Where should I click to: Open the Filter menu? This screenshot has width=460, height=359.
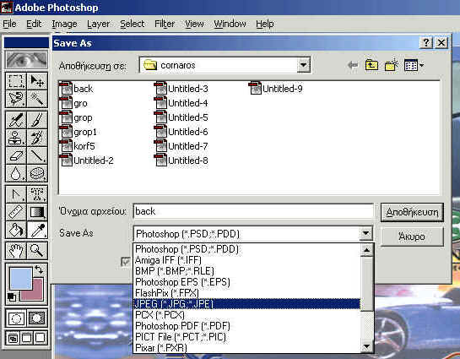(165, 24)
